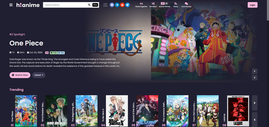Open Watch2gether
This screenshot has height=127, width=269.
click(141, 5)
